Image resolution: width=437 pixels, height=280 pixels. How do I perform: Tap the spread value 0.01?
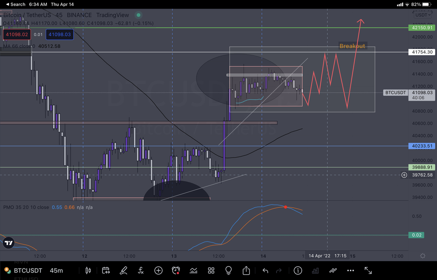(x=38, y=34)
